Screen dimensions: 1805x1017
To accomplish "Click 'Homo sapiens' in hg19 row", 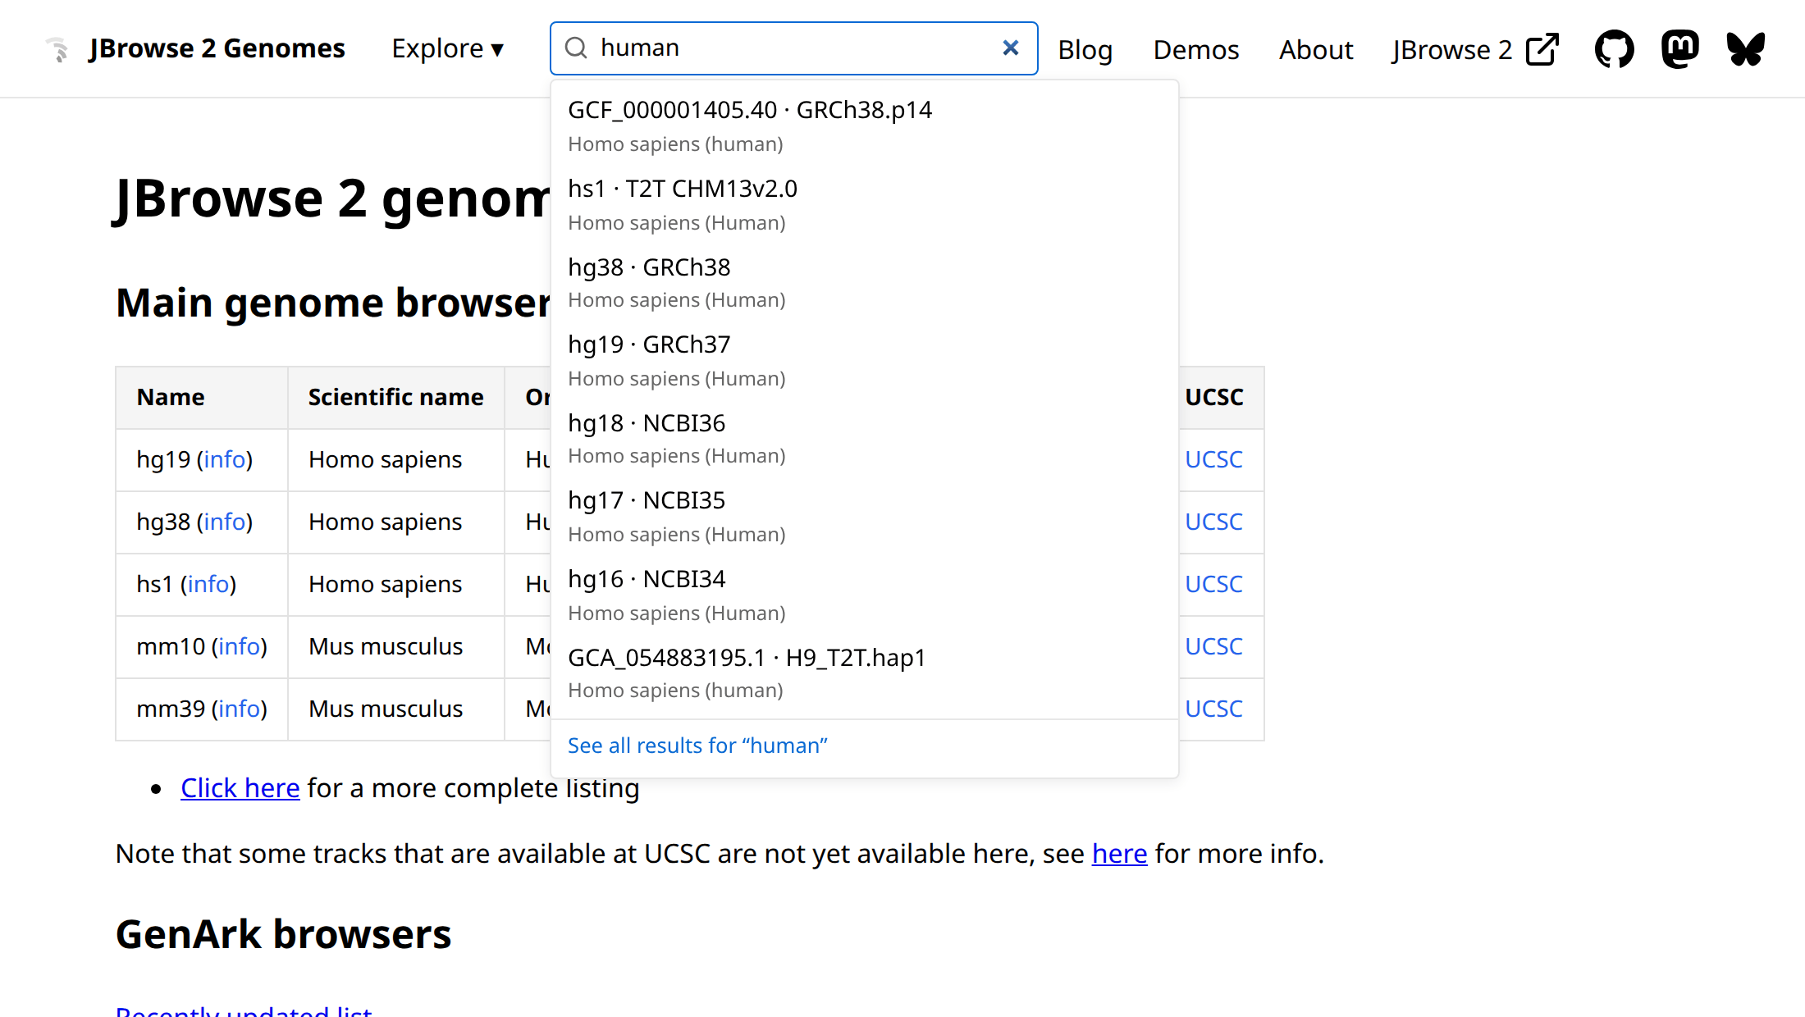I will 386,459.
